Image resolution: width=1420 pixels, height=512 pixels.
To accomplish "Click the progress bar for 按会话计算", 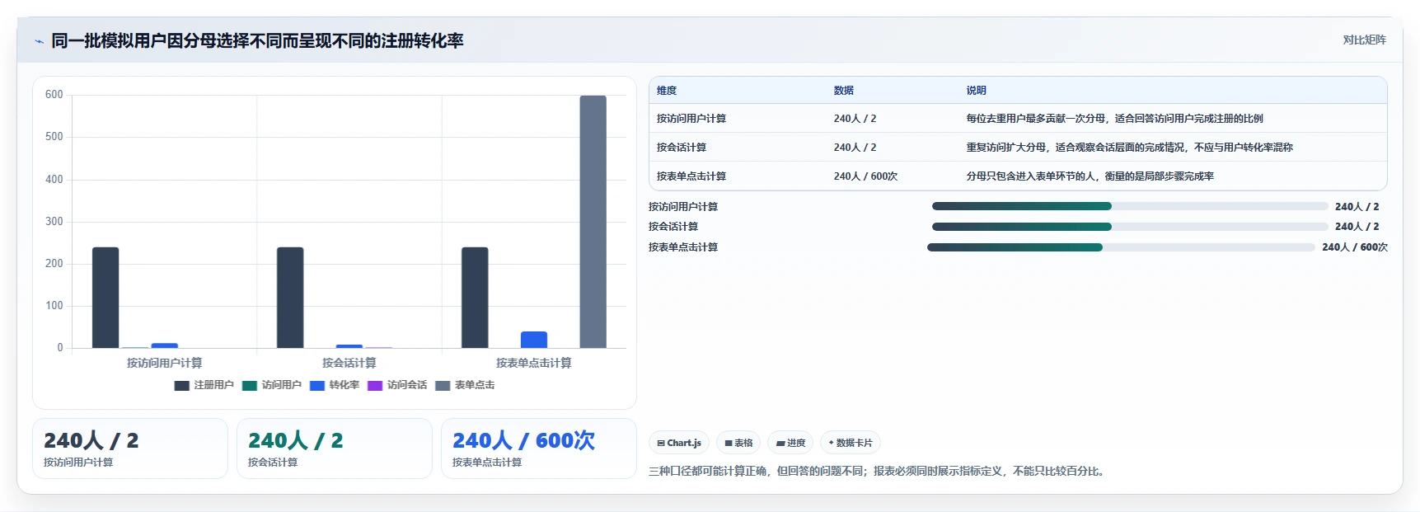I will point(1130,227).
